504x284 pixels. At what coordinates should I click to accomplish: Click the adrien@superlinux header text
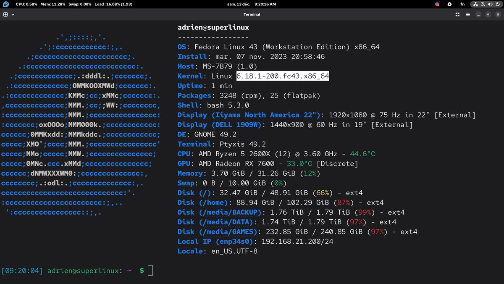(x=213, y=27)
